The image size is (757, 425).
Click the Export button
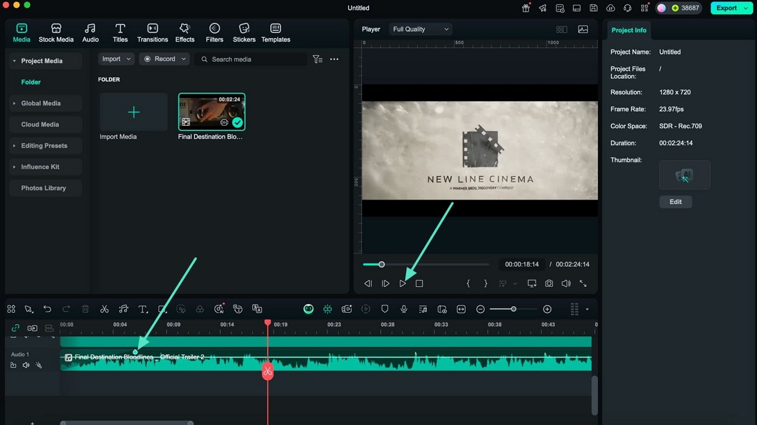point(731,8)
